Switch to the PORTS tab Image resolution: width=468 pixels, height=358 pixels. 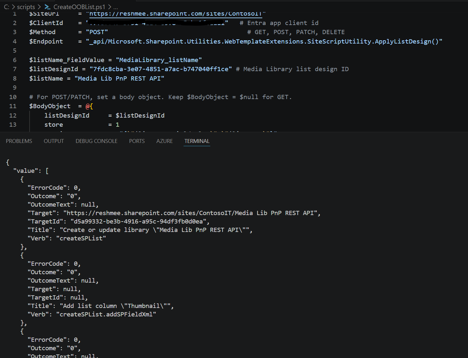(x=137, y=141)
